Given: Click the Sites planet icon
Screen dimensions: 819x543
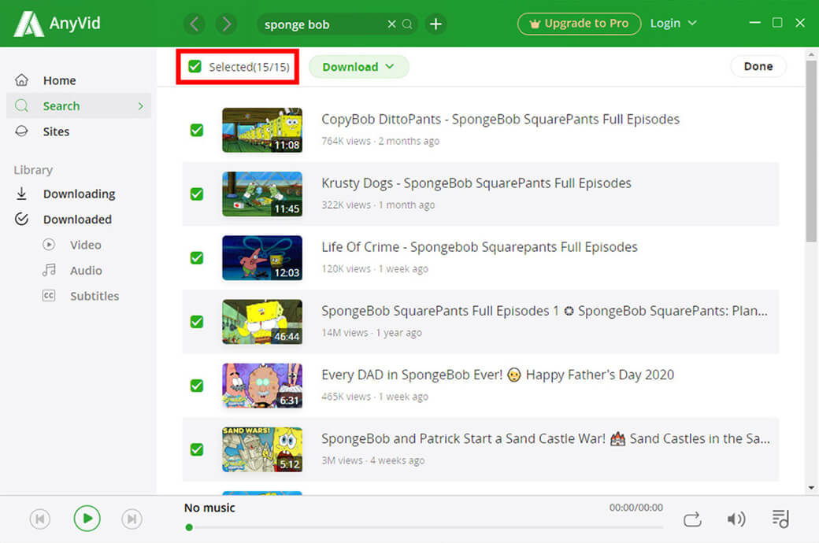Looking at the screenshot, I should 21,131.
